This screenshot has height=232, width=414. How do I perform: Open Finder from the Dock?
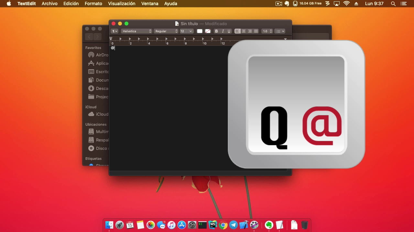click(110, 225)
